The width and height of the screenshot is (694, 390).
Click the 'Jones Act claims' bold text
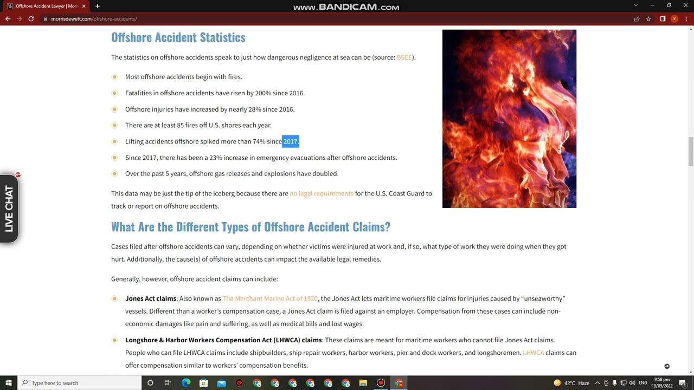pos(151,298)
